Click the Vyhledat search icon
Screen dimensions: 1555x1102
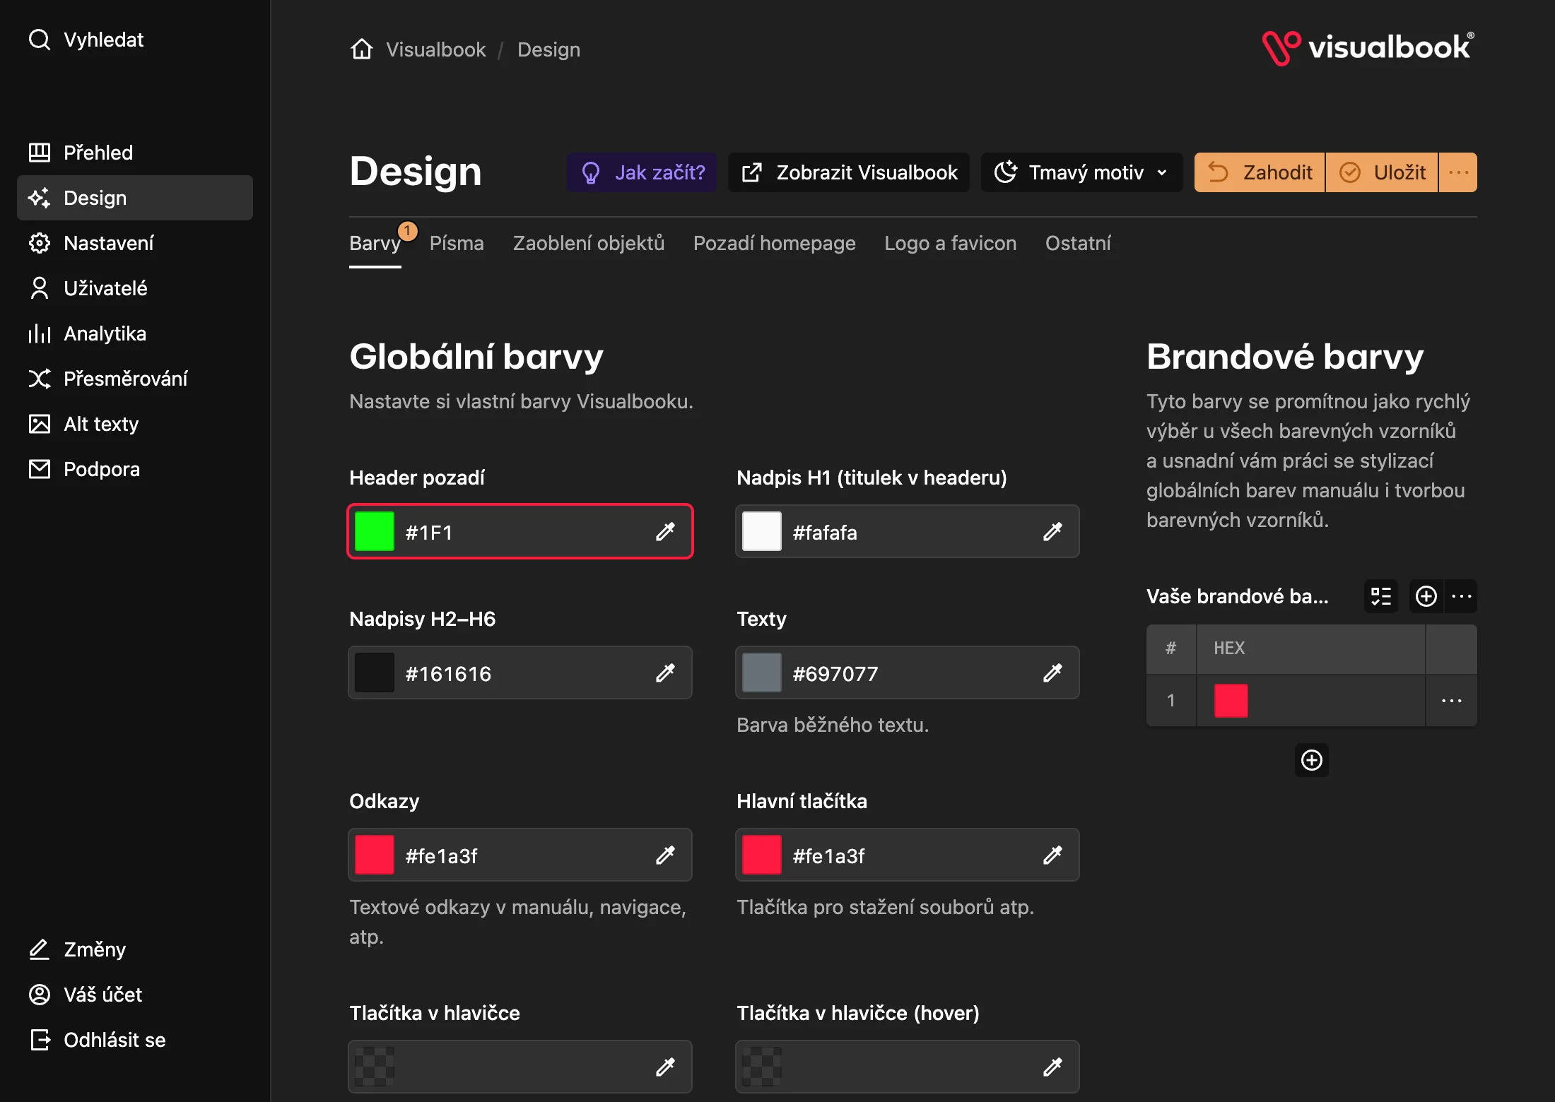[40, 40]
